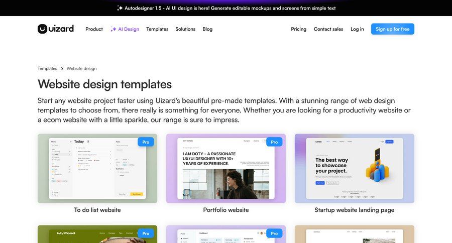Viewport: 452px width, 243px height.
Task: Open the Portfolio website template thumbnail
Action: (x=226, y=168)
